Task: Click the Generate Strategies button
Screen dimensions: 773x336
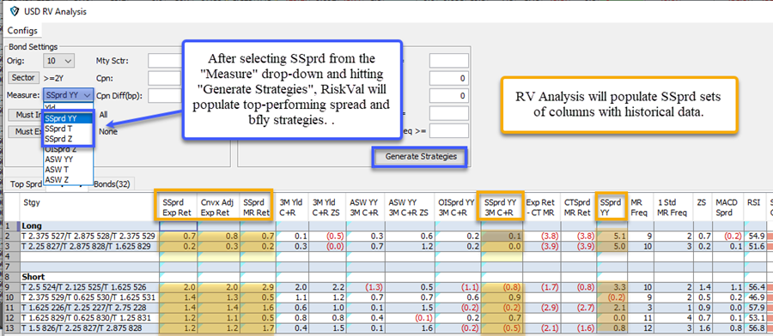Action: coord(421,157)
